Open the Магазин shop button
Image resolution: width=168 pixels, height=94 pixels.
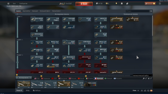point(150,3)
